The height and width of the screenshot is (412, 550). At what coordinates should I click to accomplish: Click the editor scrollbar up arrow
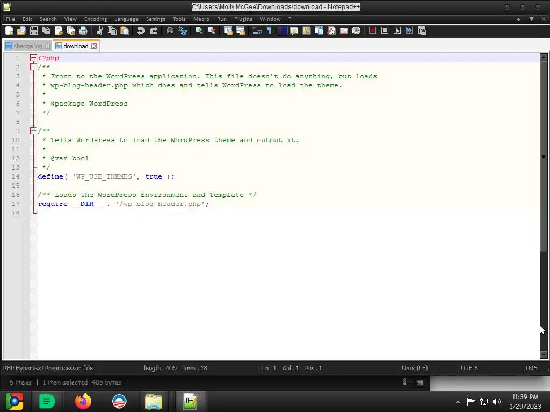click(x=544, y=57)
